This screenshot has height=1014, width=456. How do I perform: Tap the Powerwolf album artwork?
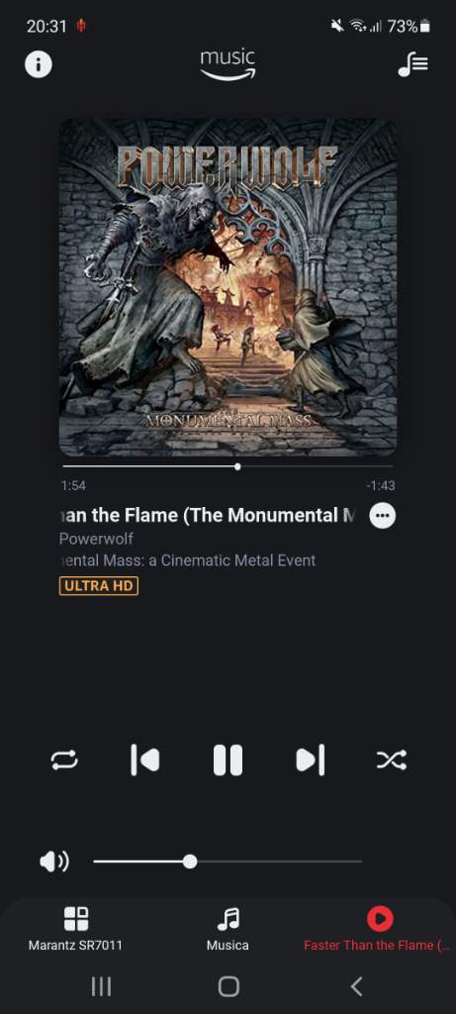pos(228,287)
